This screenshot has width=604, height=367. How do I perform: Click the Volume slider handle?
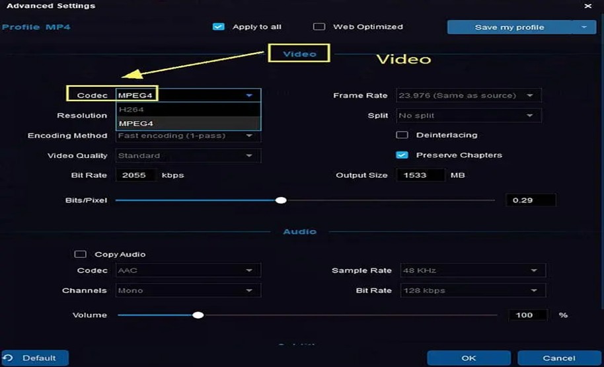coord(198,315)
